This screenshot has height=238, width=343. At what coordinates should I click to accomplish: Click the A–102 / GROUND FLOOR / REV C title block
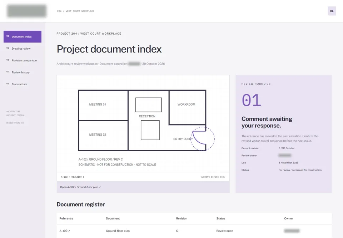pos(101,159)
